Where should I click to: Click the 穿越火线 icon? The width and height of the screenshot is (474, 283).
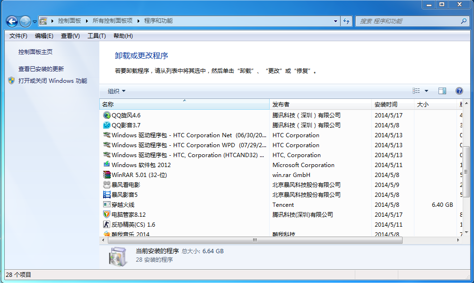[x=106, y=204]
